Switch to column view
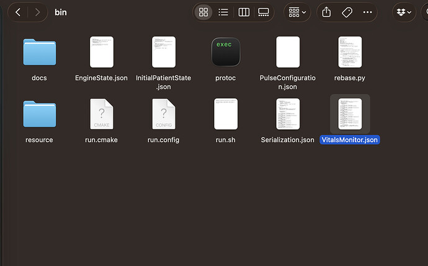 coord(244,12)
